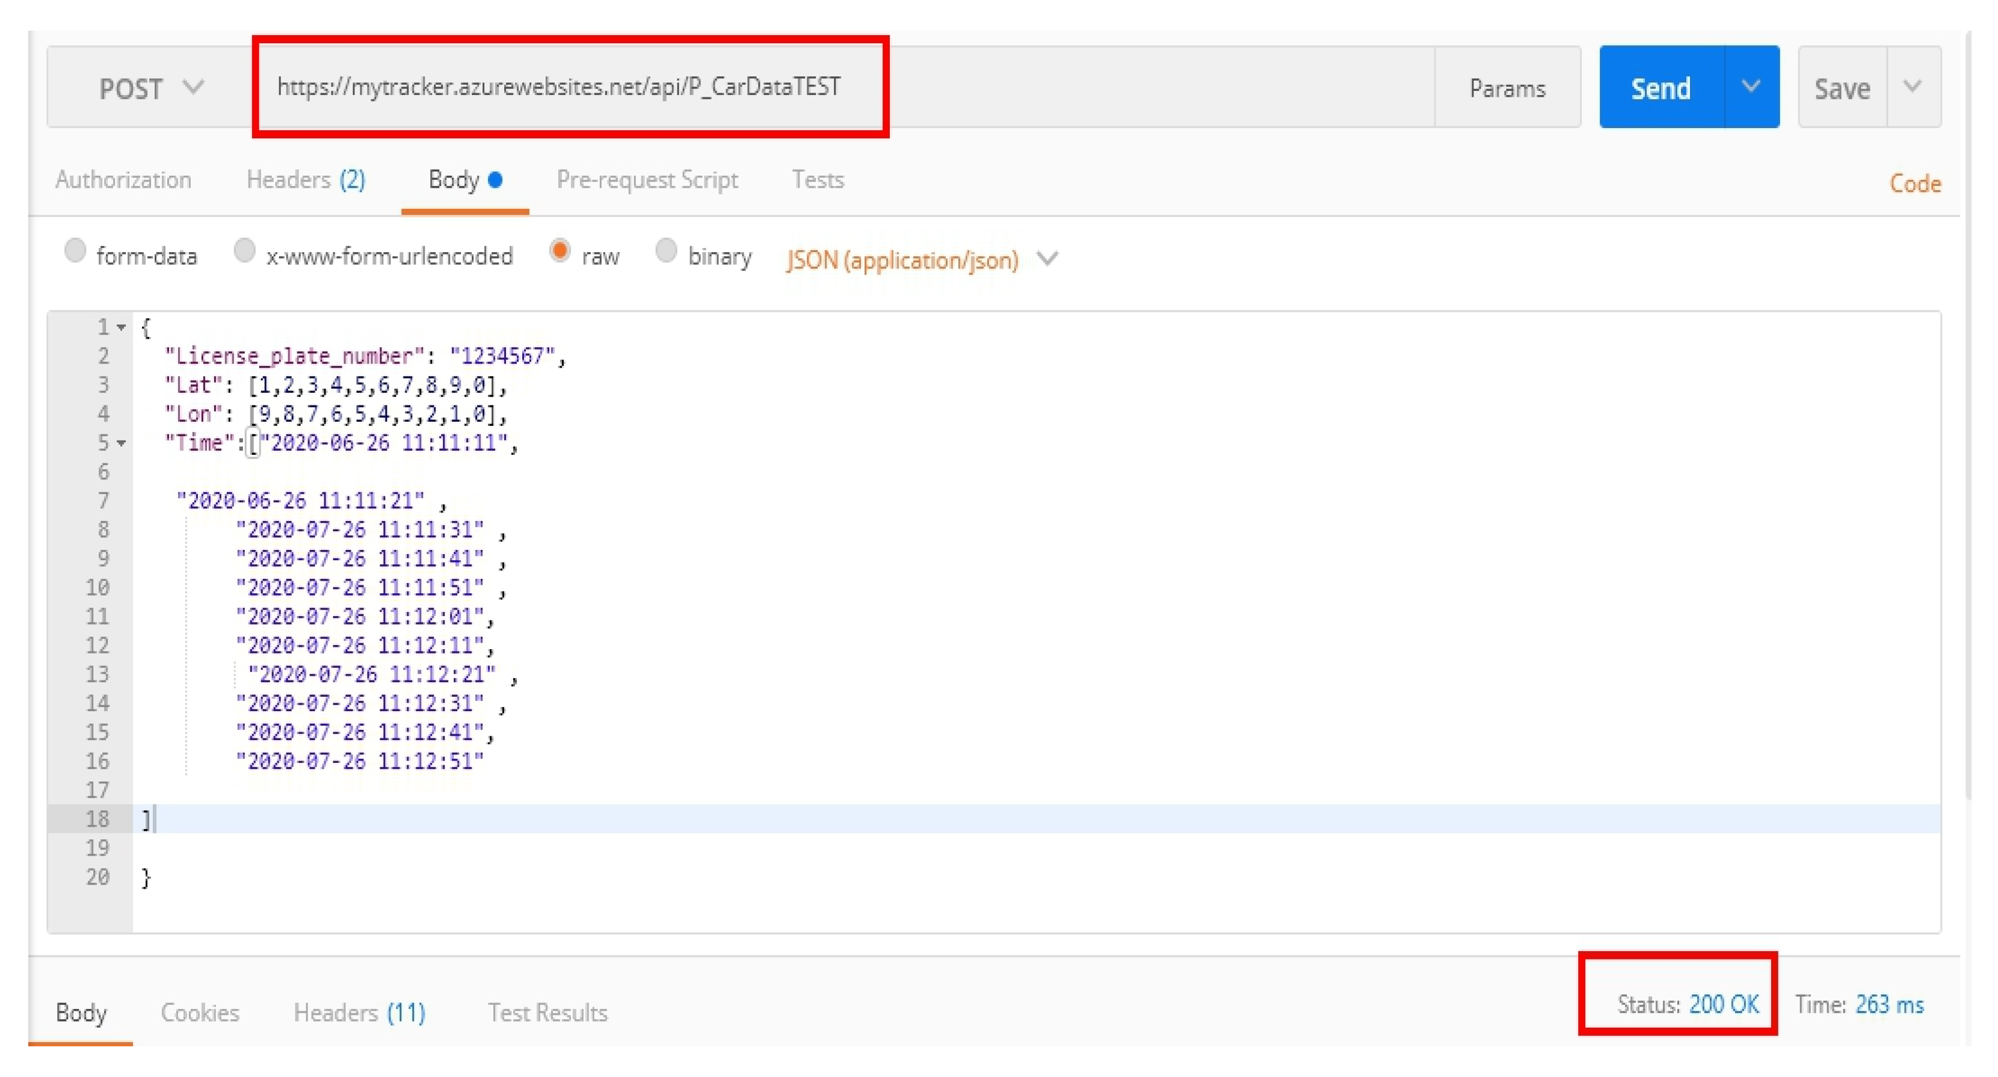
Task: Choose the raw body radio button
Action: tap(560, 251)
